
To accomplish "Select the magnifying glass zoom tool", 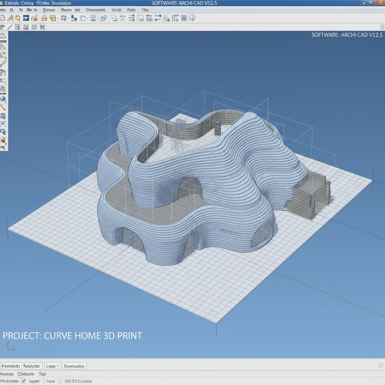I will coord(17,18).
